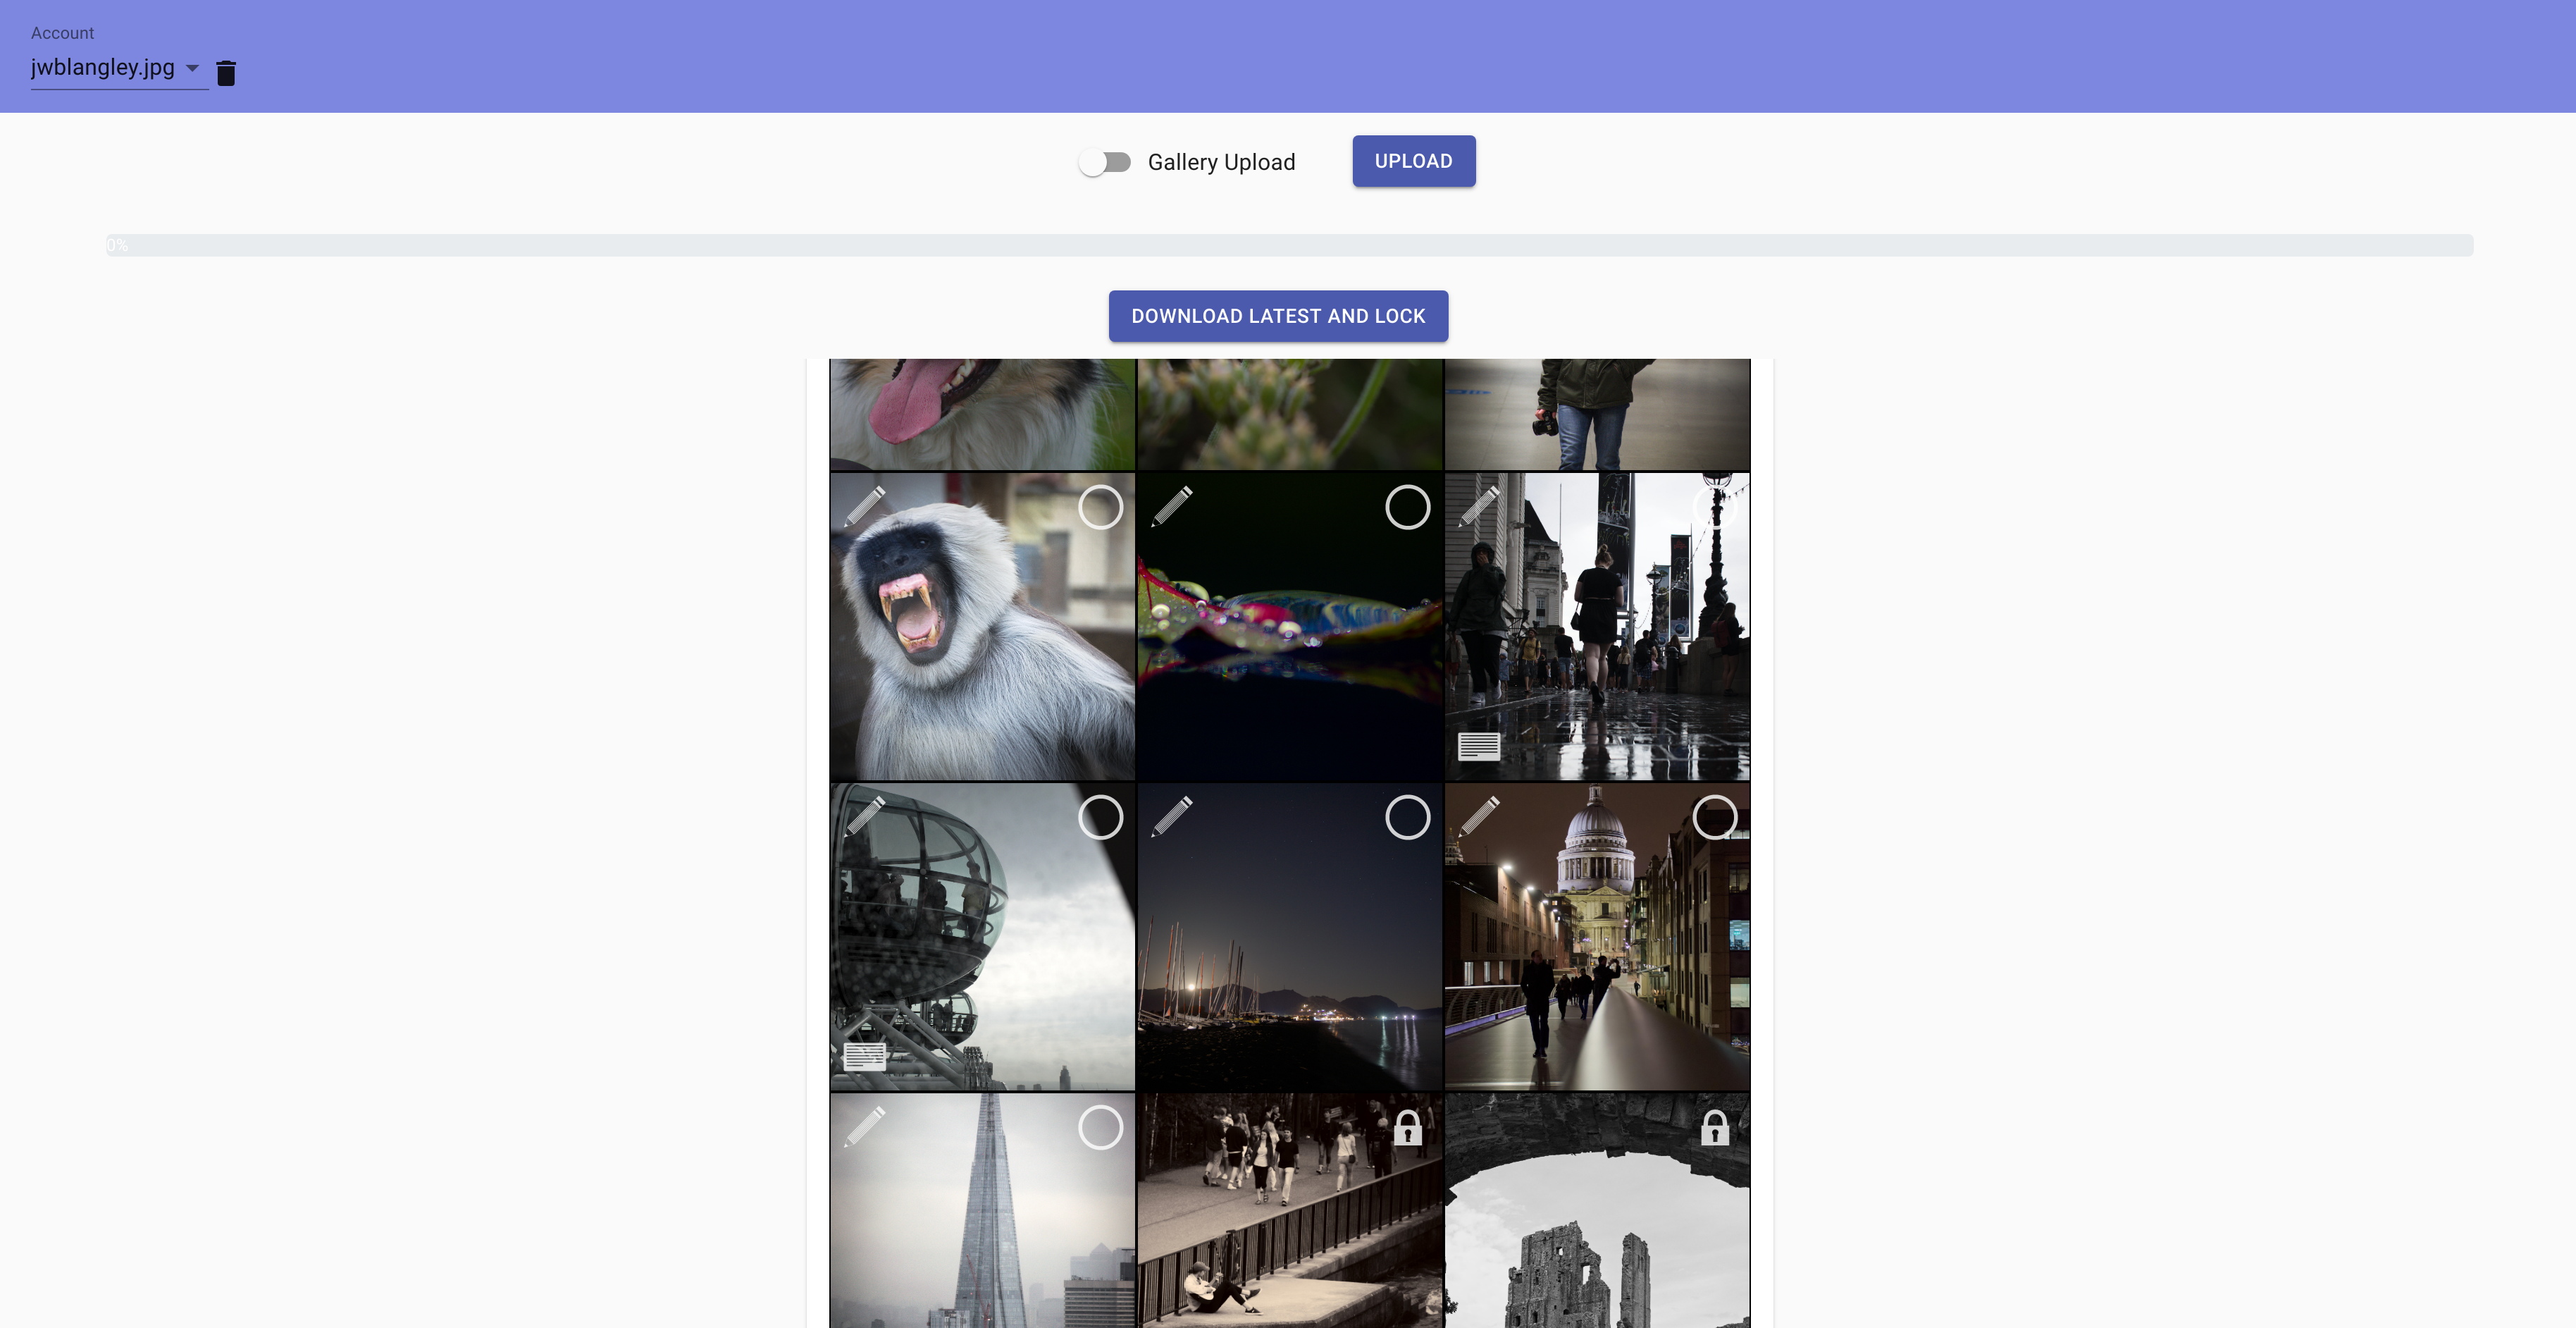
Task: Click the trash icon beside account name
Action: [226, 73]
